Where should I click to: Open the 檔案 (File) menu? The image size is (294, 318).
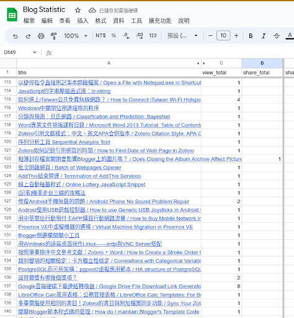pyautogui.click(x=29, y=20)
